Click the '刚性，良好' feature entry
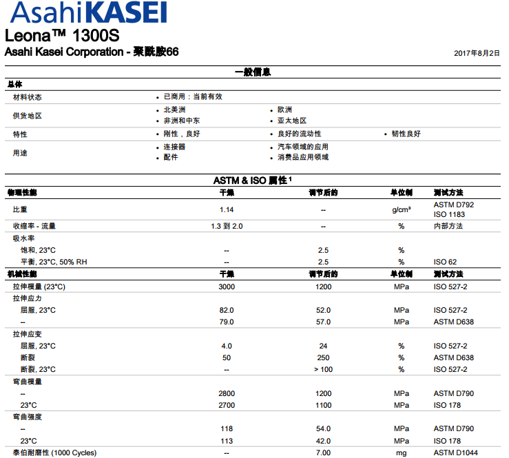Viewport: 509px width, 458px height. pyautogui.click(x=182, y=134)
